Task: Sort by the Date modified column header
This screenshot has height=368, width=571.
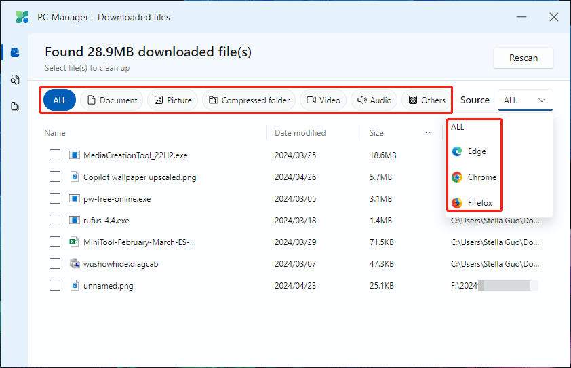Action: click(300, 133)
